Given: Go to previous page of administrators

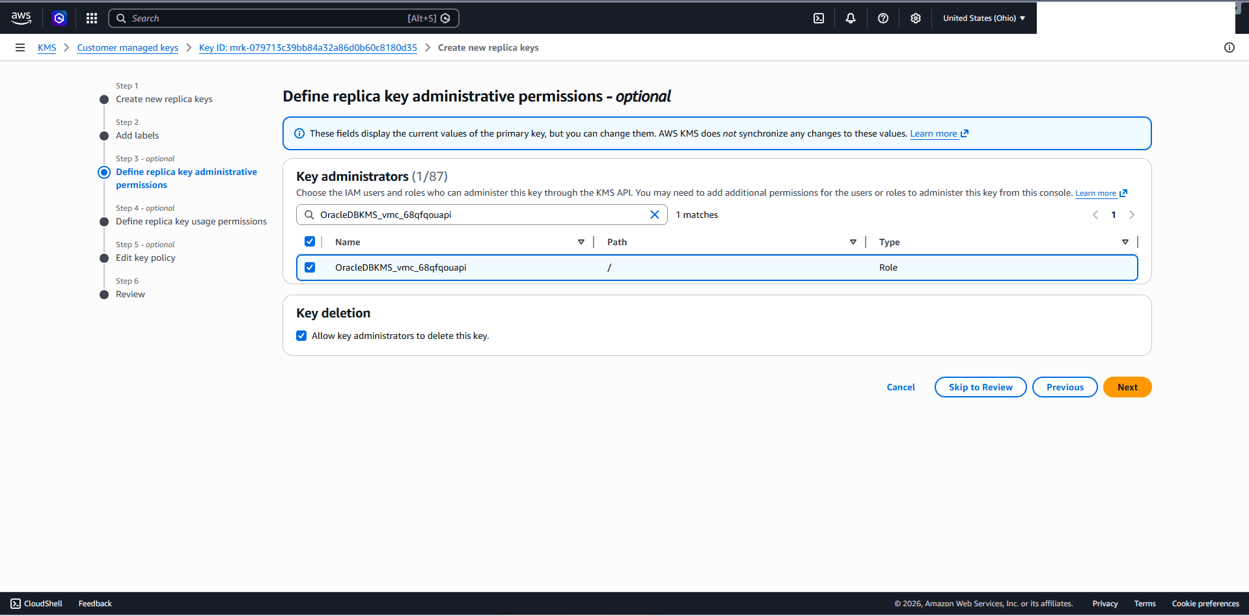Looking at the screenshot, I should click(x=1095, y=215).
